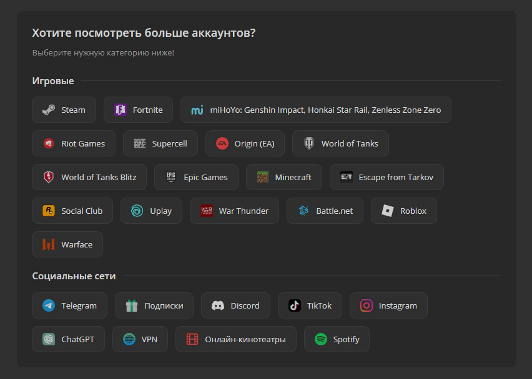Click the Instagram camera icon
Screen dimensions: 532x379
click(367, 305)
